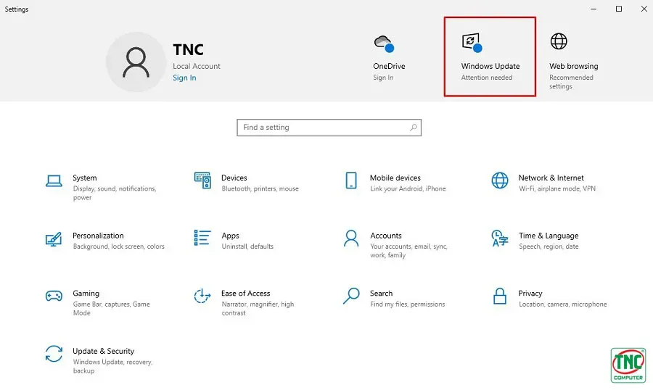653x390 pixels.
Task: Select the Ease of Access title
Action: pyautogui.click(x=246, y=294)
